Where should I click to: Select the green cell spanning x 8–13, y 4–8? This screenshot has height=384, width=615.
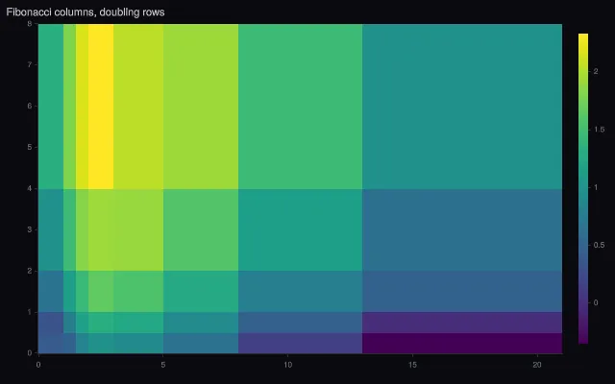pos(300,107)
